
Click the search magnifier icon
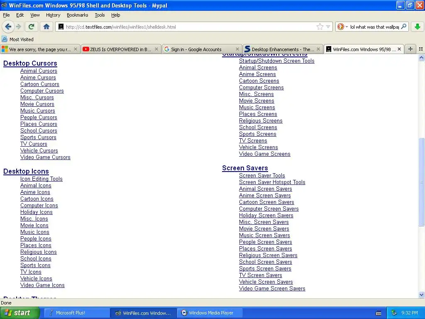[403, 27]
